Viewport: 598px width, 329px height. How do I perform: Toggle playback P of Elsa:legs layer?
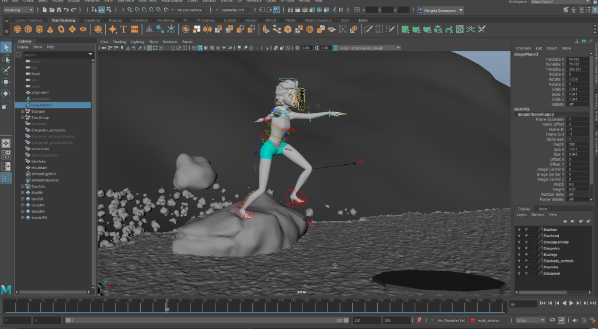pyautogui.click(x=526, y=255)
